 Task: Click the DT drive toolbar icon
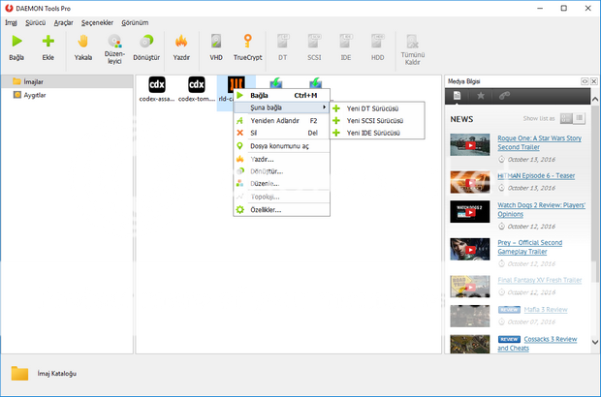click(x=283, y=41)
